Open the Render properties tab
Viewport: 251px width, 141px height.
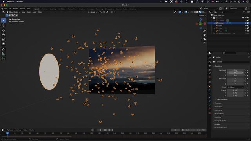[209, 62]
